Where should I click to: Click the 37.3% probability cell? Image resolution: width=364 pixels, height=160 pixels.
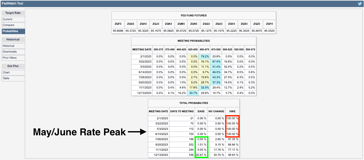click(x=216, y=82)
